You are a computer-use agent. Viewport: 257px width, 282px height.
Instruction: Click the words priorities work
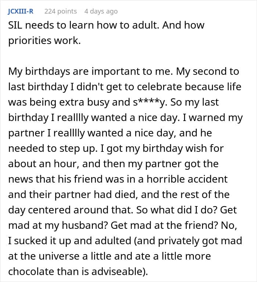pos(44,41)
